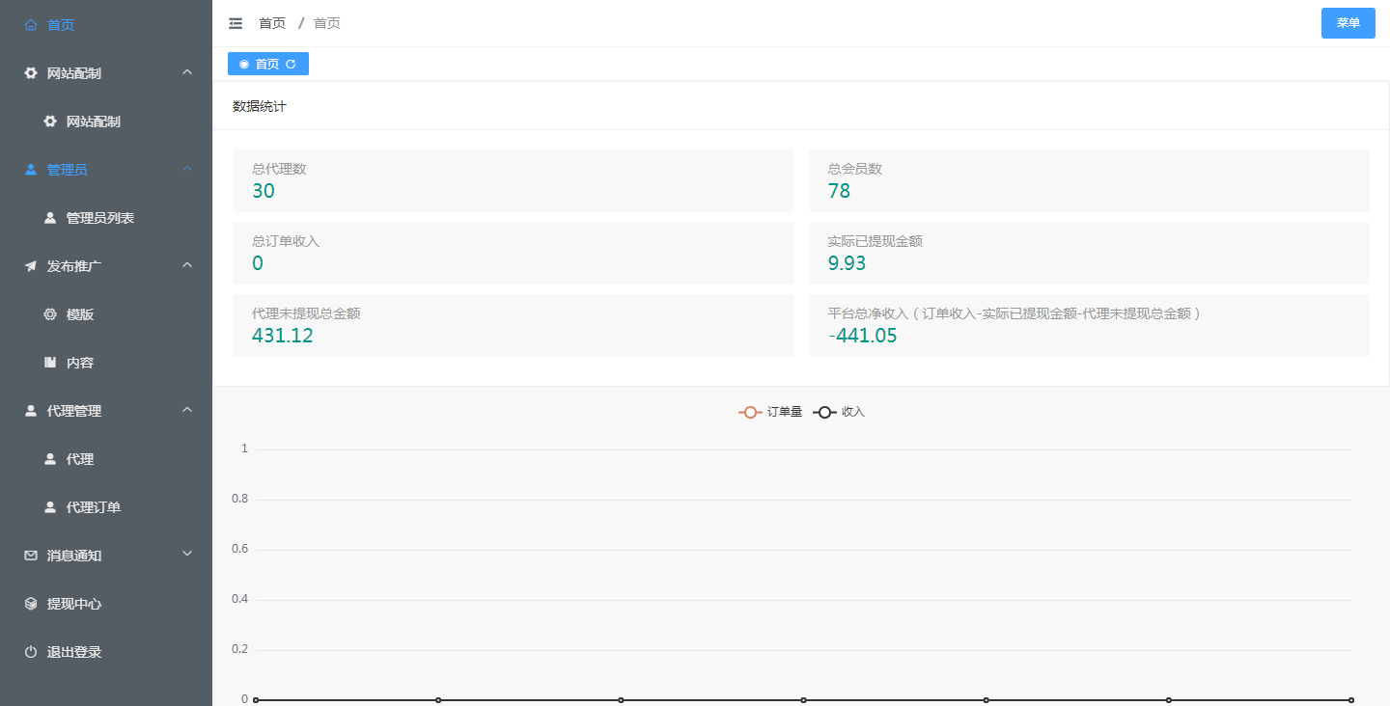Click the icon beside 模版
Screen dimensions: 1390x706
pyautogui.click(x=50, y=314)
